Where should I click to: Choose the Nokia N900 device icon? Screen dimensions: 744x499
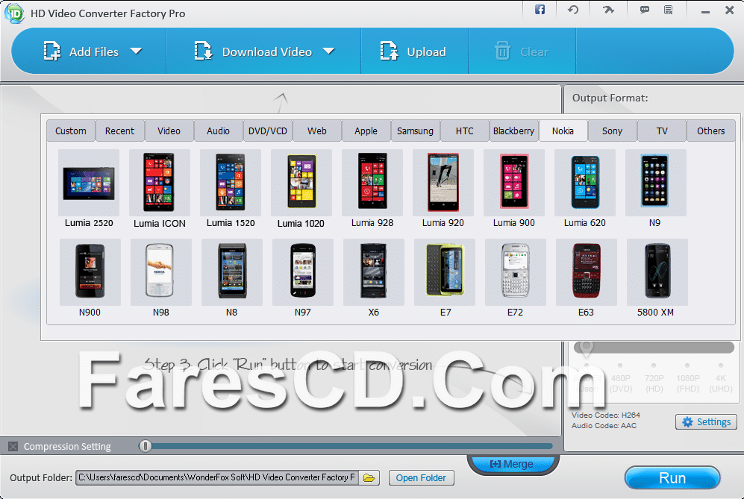(90, 272)
